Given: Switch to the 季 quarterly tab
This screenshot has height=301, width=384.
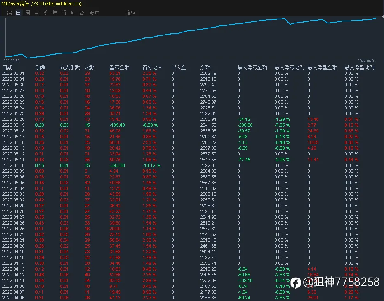Looking at the screenshot, I should coord(45,13).
